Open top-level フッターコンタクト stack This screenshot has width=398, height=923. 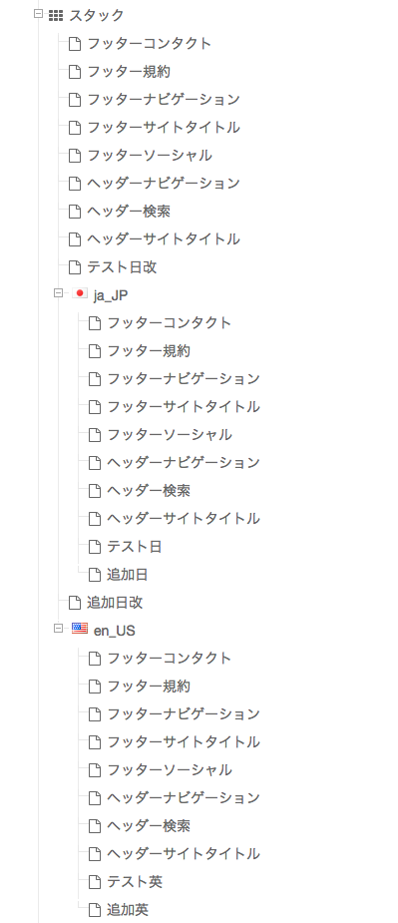150,44
